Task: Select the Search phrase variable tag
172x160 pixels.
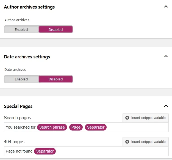Action: (x=52, y=127)
